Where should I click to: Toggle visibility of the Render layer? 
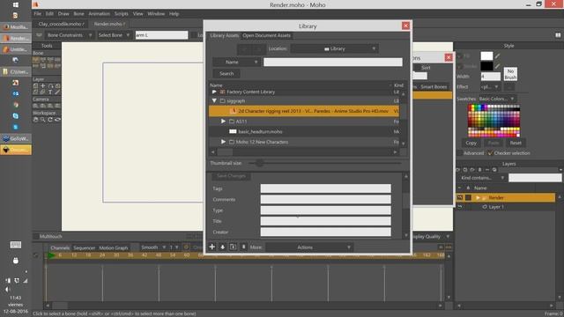point(460,197)
